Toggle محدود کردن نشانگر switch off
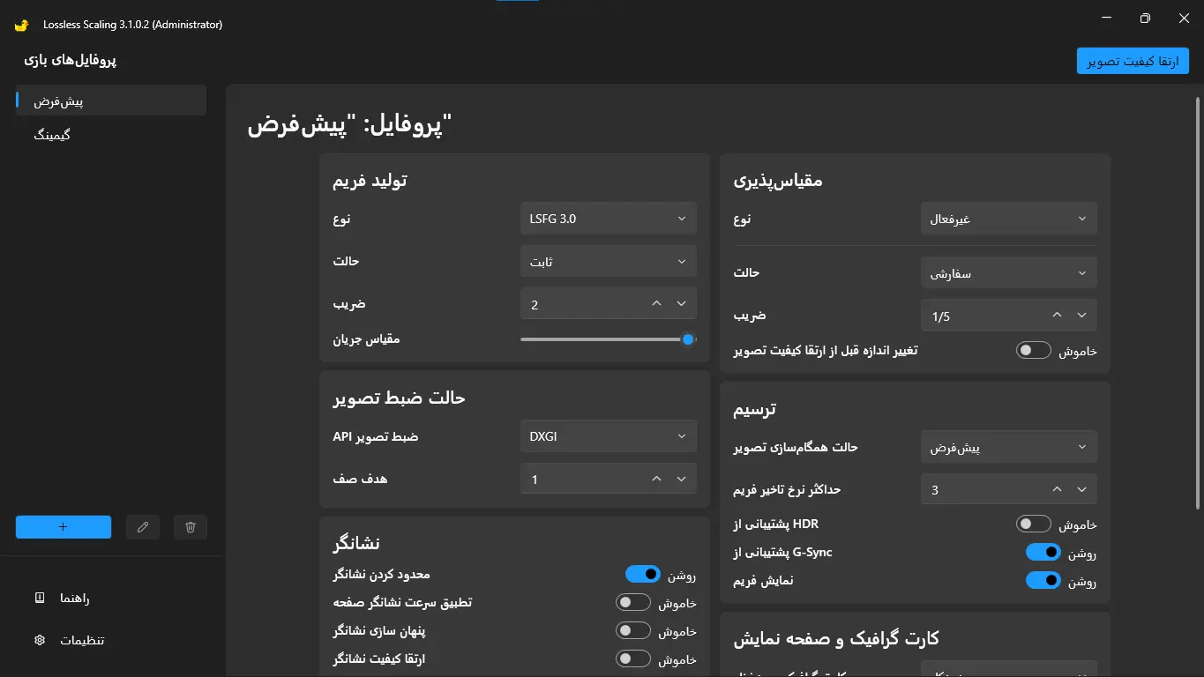The image size is (1204, 677). tap(643, 575)
